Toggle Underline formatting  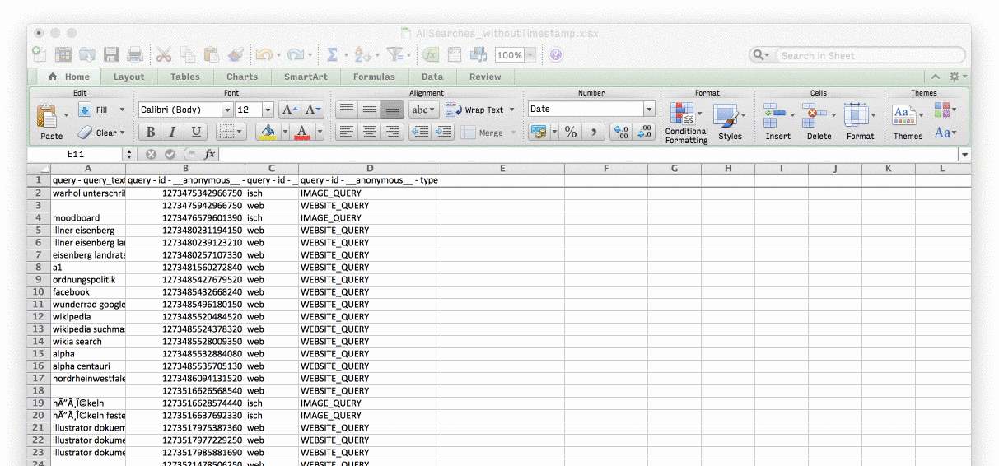click(x=195, y=133)
